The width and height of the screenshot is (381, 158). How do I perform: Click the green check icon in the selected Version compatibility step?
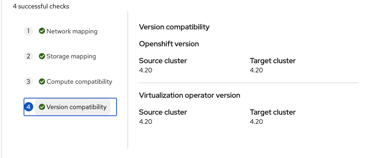(42, 107)
